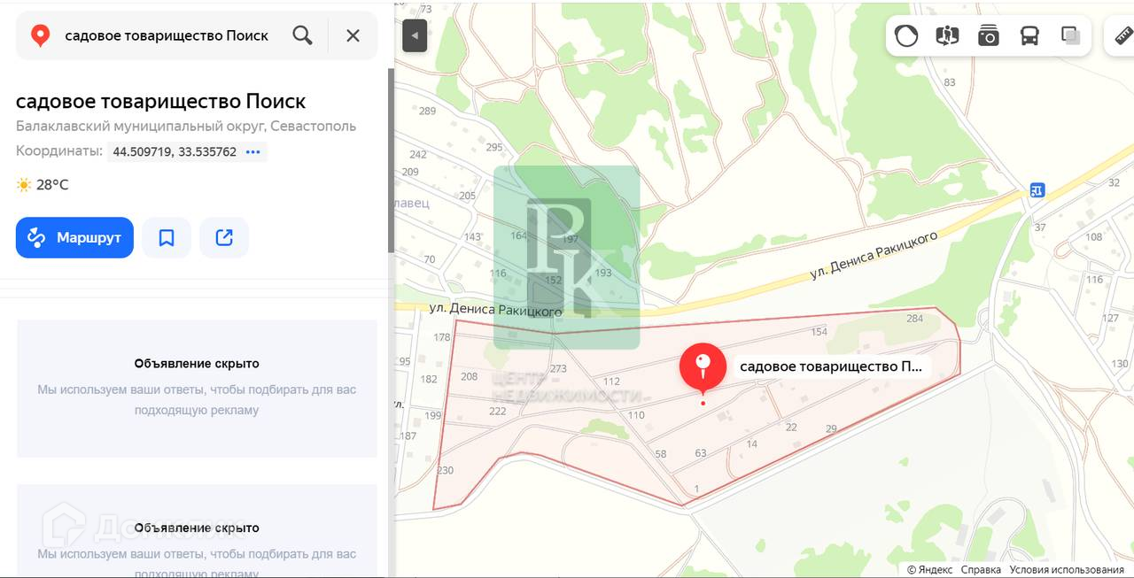1134x578 pixels.
Task: Click the marker label 'садовое товарищество П...'
Action: [x=831, y=366]
